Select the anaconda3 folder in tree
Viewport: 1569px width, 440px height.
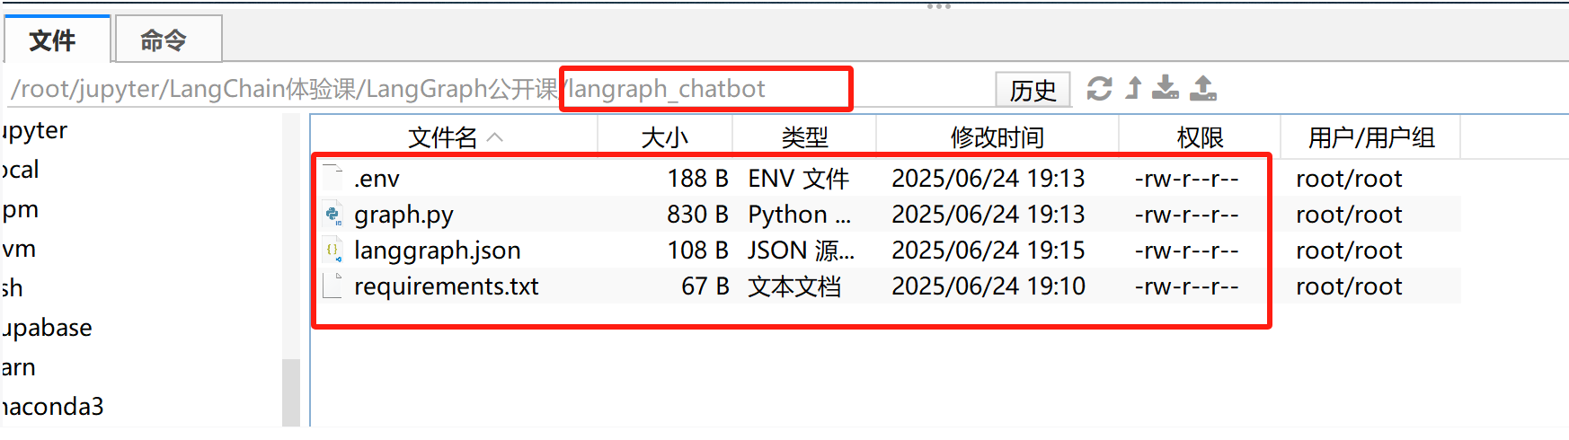pos(52,407)
